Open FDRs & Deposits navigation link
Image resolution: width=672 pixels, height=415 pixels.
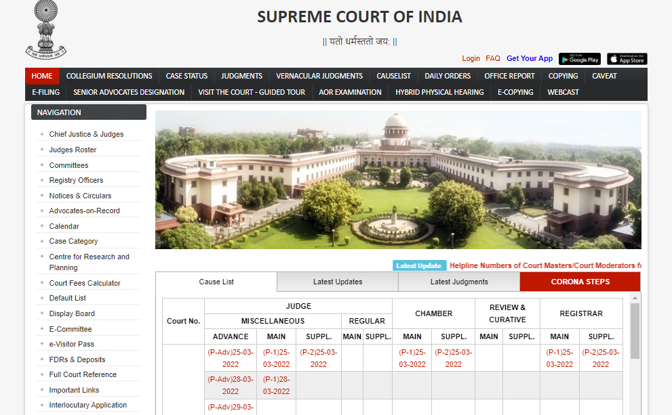click(x=77, y=359)
